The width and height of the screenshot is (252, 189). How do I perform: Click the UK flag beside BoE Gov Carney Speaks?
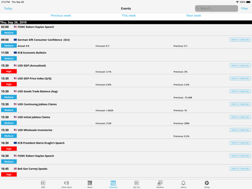pyautogui.click(x=15, y=169)
